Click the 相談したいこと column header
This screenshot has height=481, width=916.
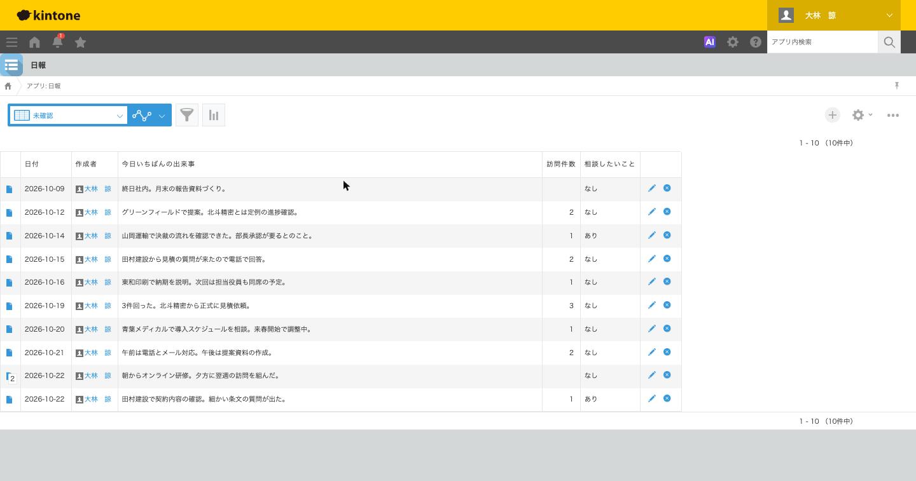point(610,164)
